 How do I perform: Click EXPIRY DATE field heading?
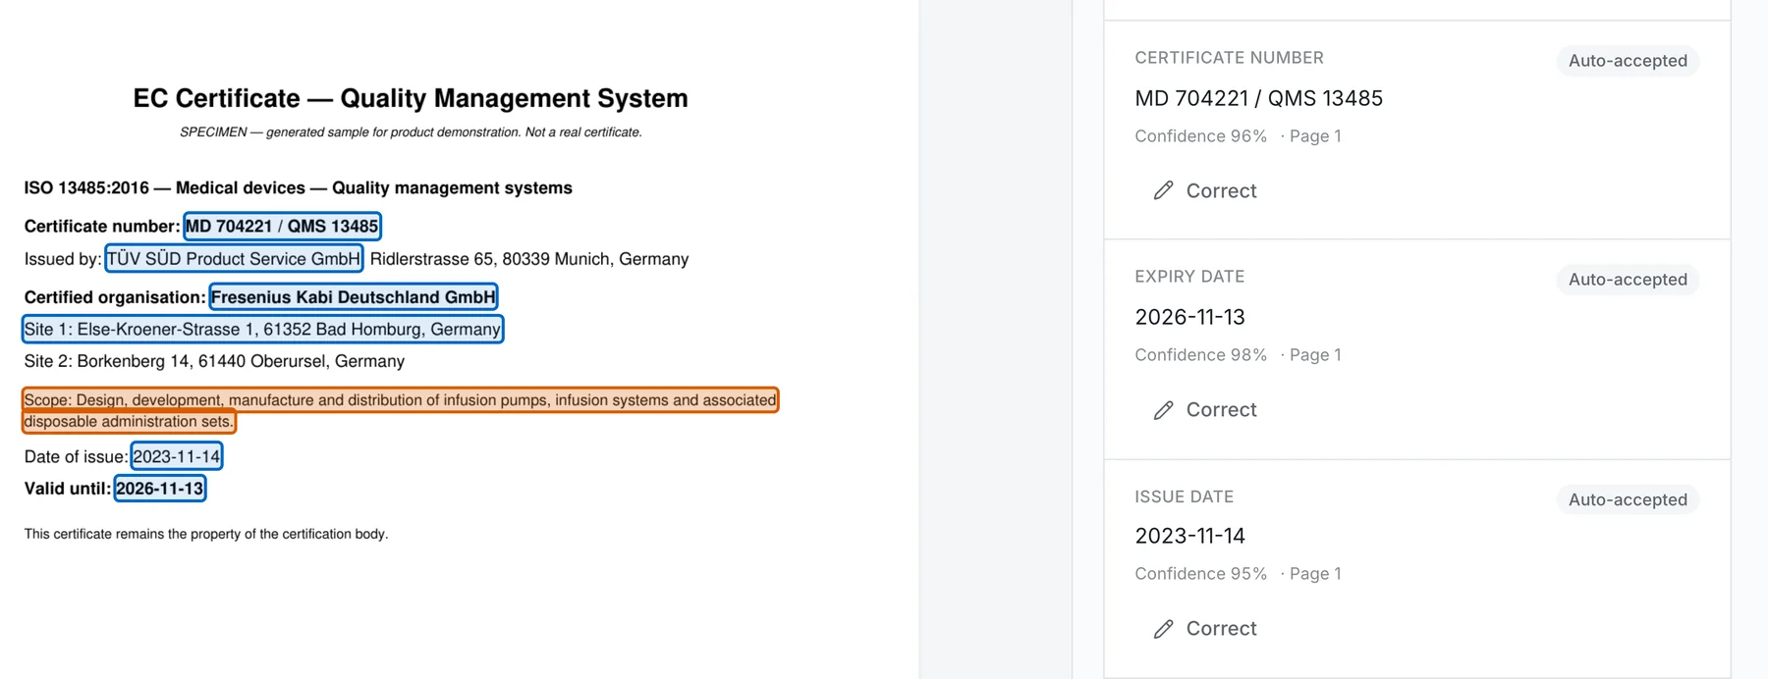1189,277
